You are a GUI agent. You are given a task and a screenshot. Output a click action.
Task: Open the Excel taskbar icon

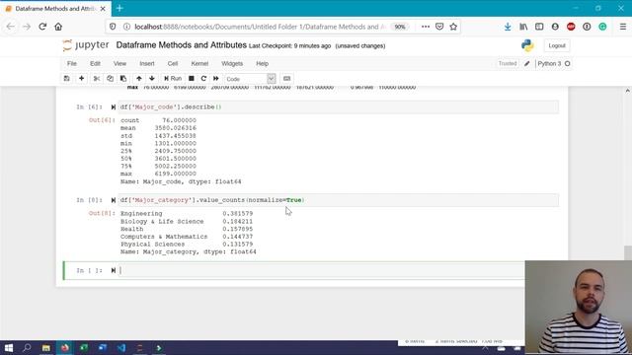coord(84,348)
